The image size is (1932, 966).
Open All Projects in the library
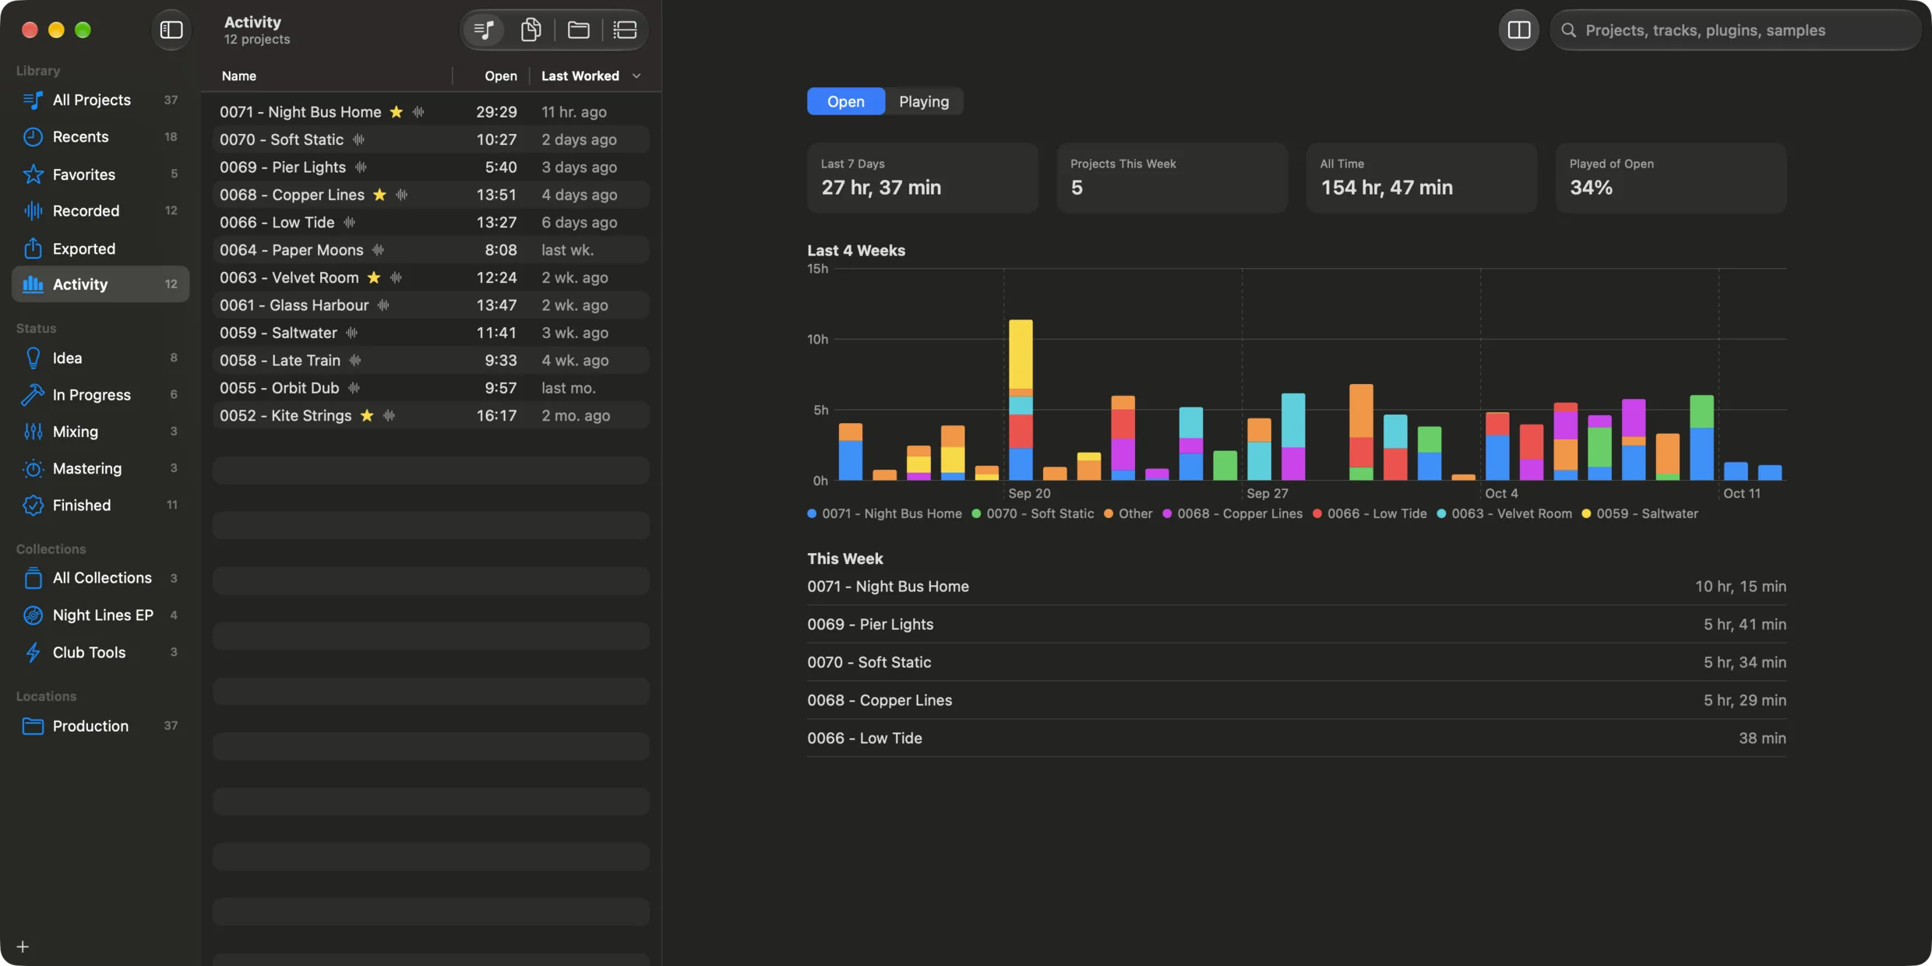100,100
